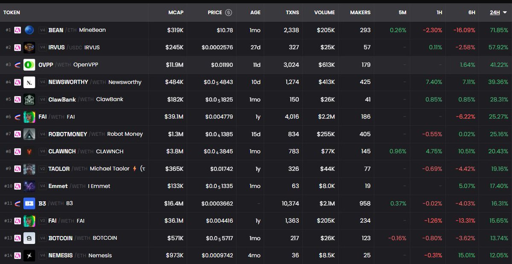Click the #14 rank number
The height and width of the screenshot is (264, 512).
click(8, 255)
